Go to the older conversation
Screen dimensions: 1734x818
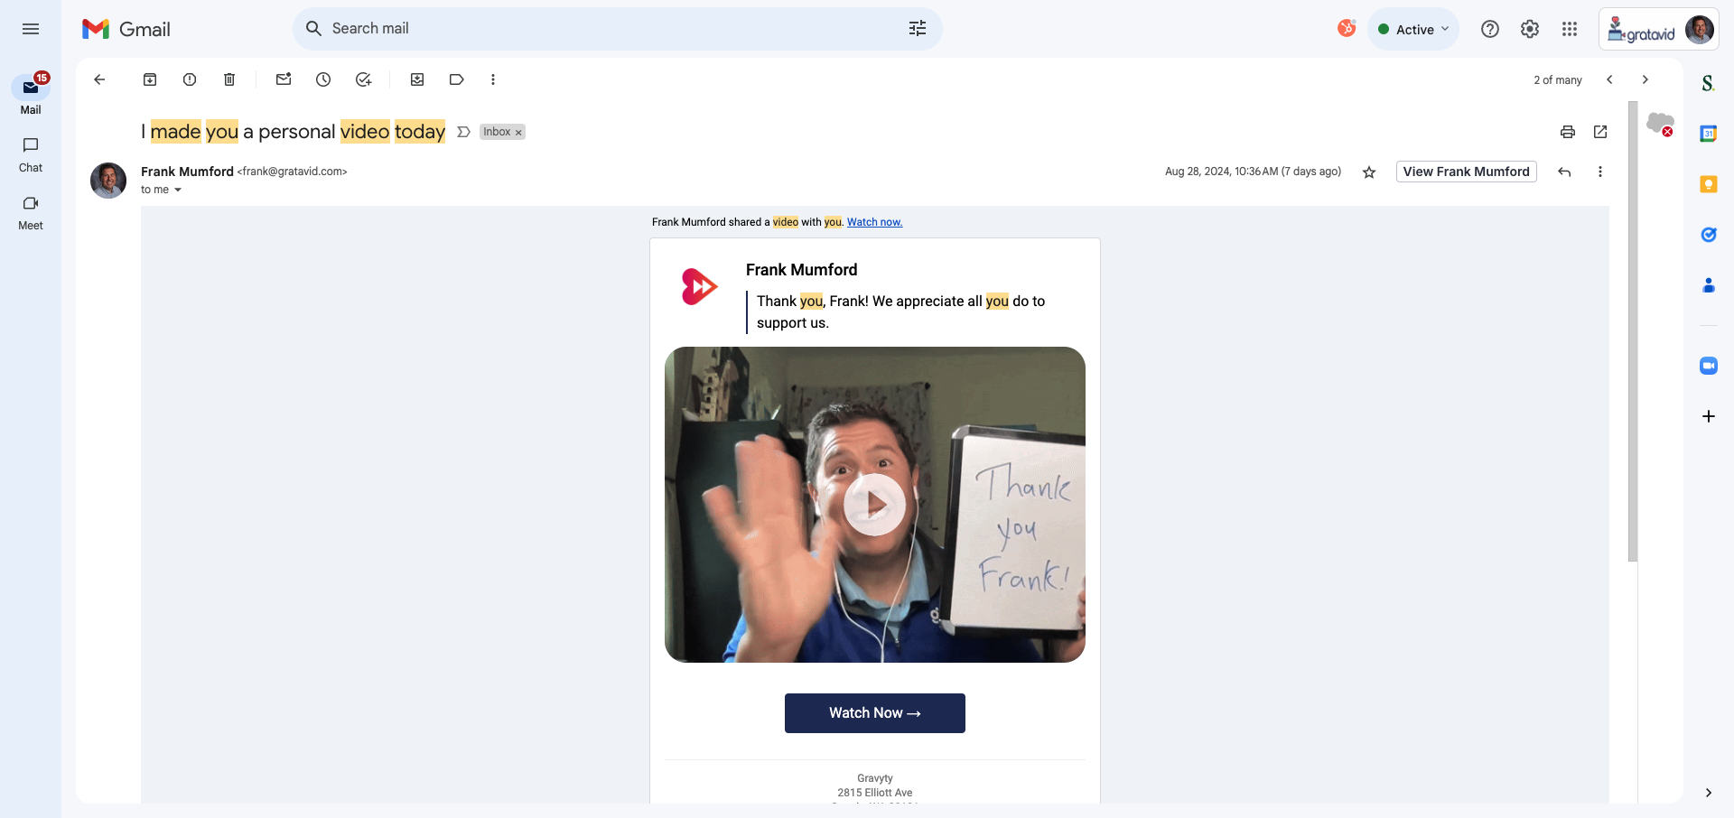(x=1645, y=79)
